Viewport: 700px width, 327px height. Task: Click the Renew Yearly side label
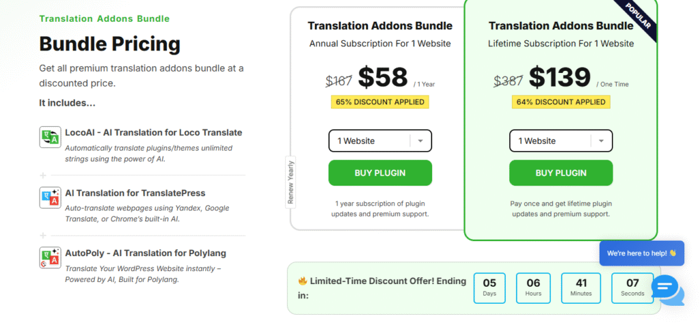[x=291, y=182]
